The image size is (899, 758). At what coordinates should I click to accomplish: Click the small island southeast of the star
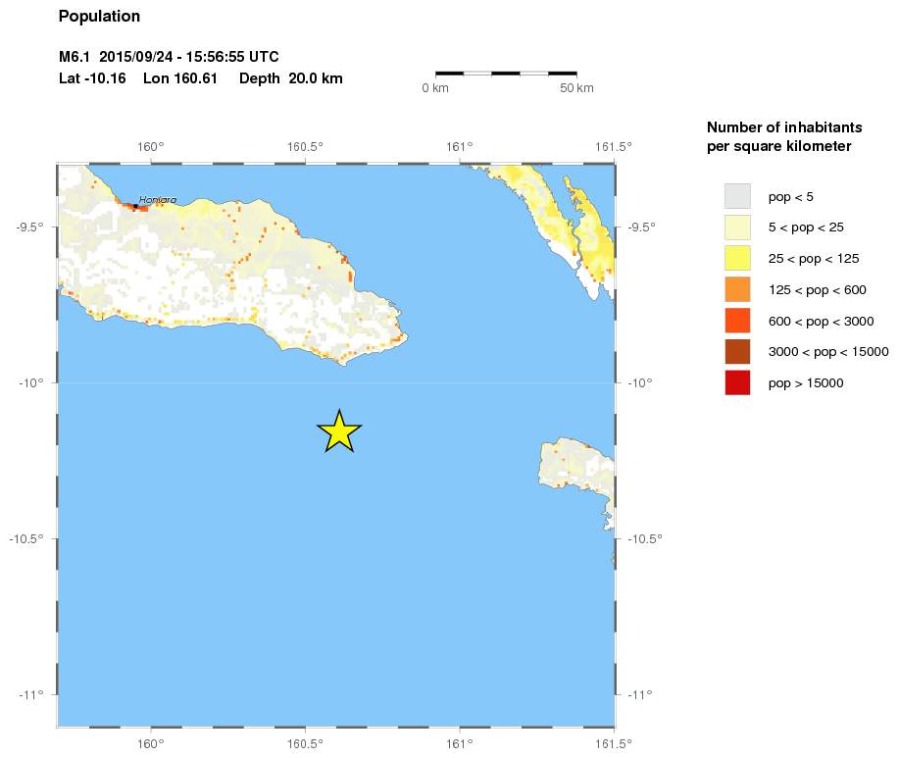pos(578,473)
